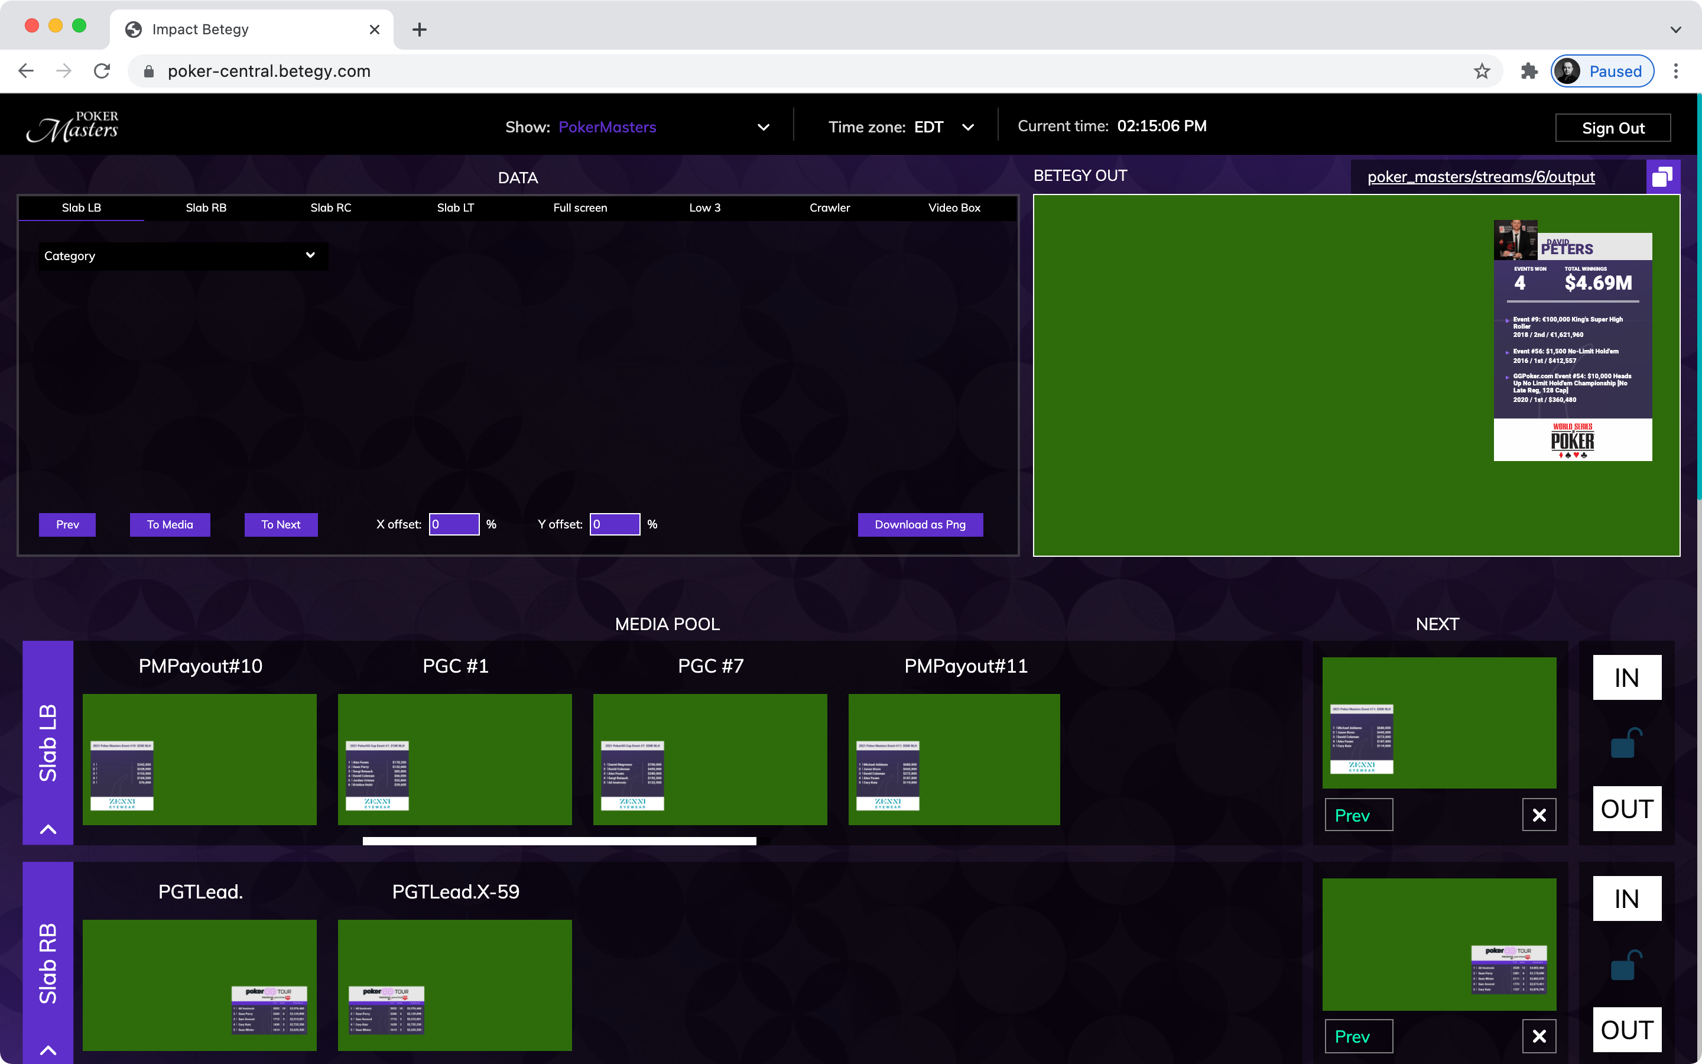Switch to the Crawler tab
1702x1064 pixels.
tap(829, 207)
